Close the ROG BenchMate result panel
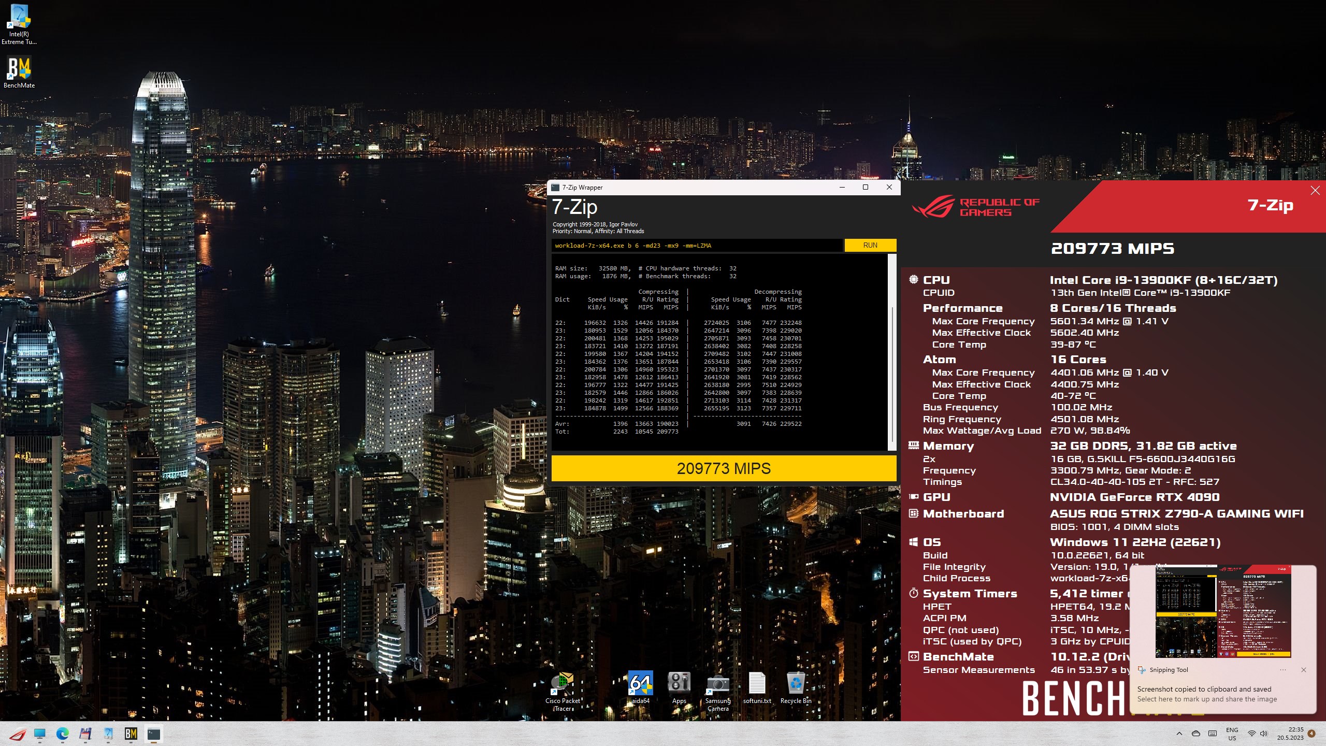Screen dimensions: 1326x746 click(1315, 191)
